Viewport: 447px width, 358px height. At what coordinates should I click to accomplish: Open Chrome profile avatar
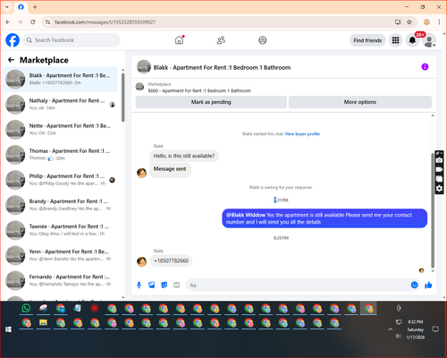pos(426,22)
